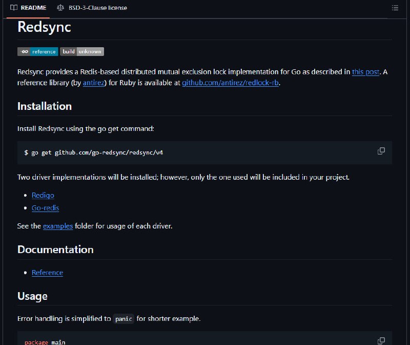
Task: Open github.com/antirez/redlock-rb link
Action: 230,83
